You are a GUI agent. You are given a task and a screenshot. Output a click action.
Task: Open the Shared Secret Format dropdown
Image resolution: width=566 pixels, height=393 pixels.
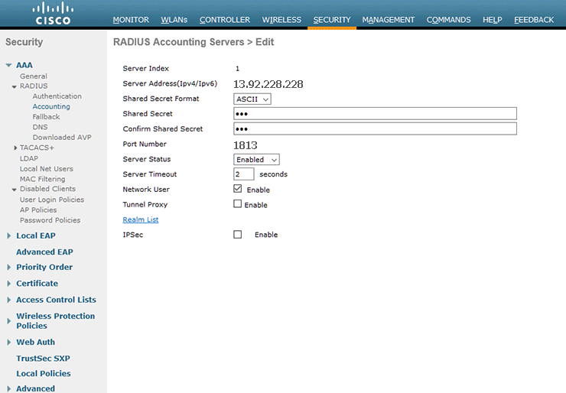tap(252, 99)
